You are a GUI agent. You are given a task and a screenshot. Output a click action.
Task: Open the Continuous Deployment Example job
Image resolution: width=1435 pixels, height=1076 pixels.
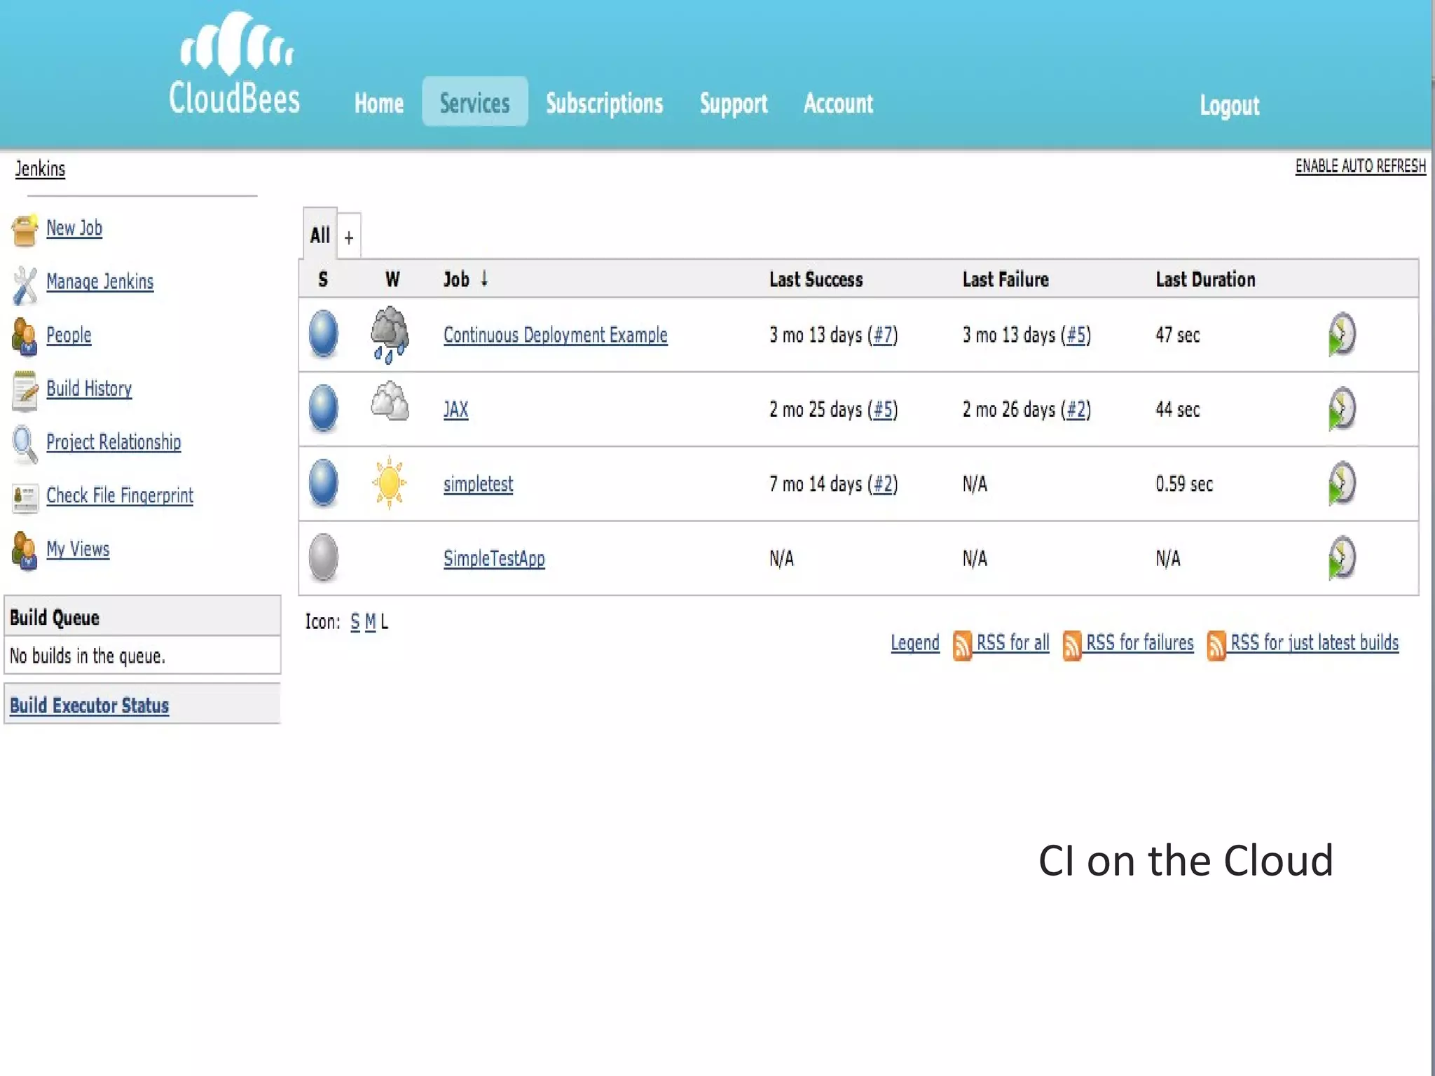coord(556,335)
